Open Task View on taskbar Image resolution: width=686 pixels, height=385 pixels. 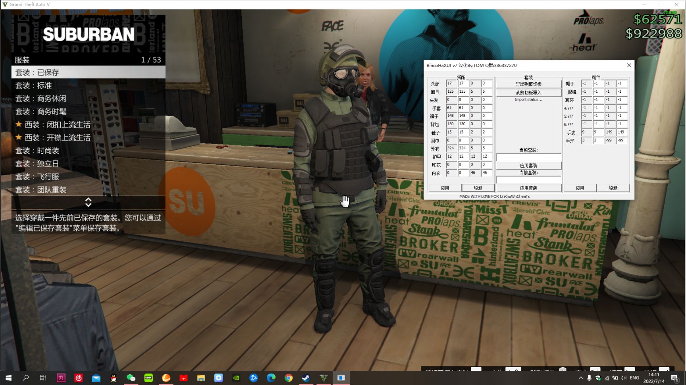(43, 378)
